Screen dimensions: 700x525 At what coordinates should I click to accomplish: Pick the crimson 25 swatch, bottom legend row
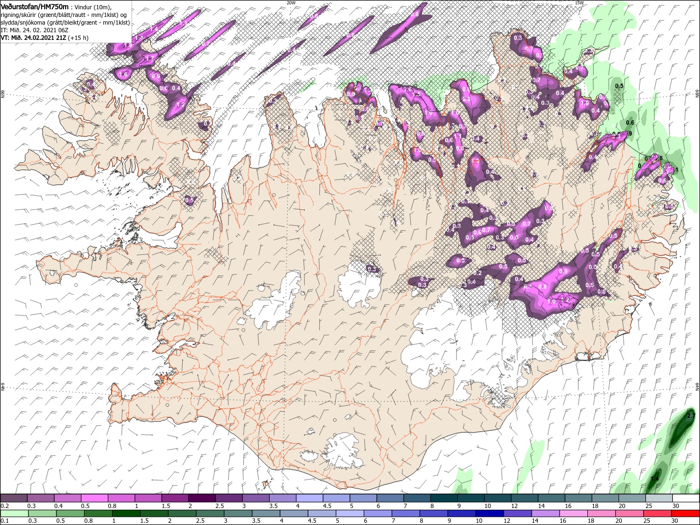pyautogui.click(x=657, y=514)
